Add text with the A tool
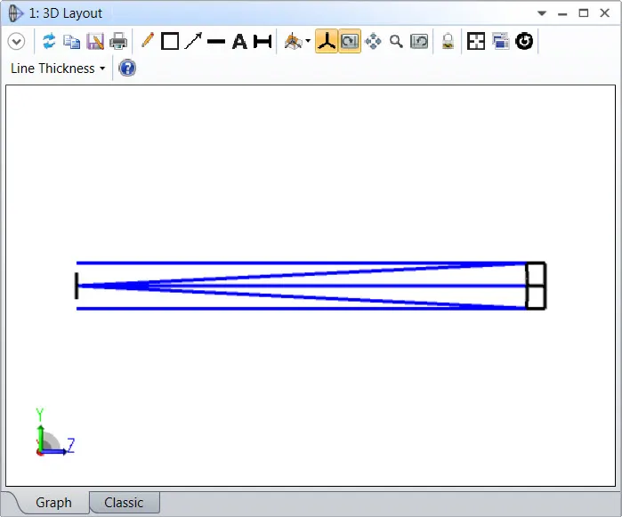 (x=239, y=41)
